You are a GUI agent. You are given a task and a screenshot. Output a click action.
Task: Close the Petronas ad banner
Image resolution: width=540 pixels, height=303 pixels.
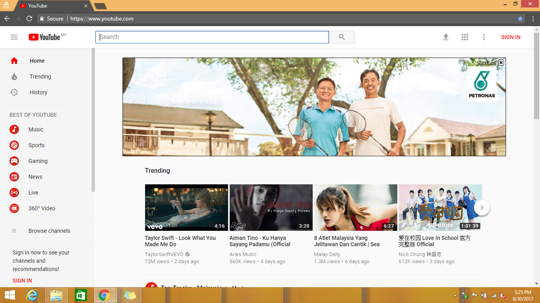tap(501, 62)
